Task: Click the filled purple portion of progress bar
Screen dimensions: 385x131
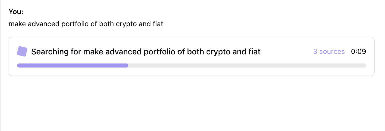Action: pos(73,65)
